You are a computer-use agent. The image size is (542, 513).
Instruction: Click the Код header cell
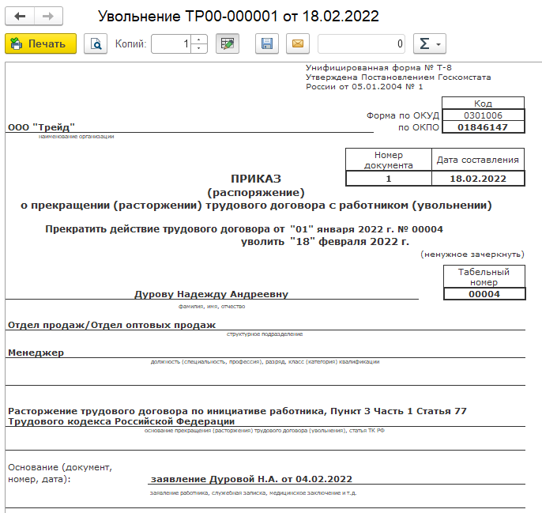484,103
